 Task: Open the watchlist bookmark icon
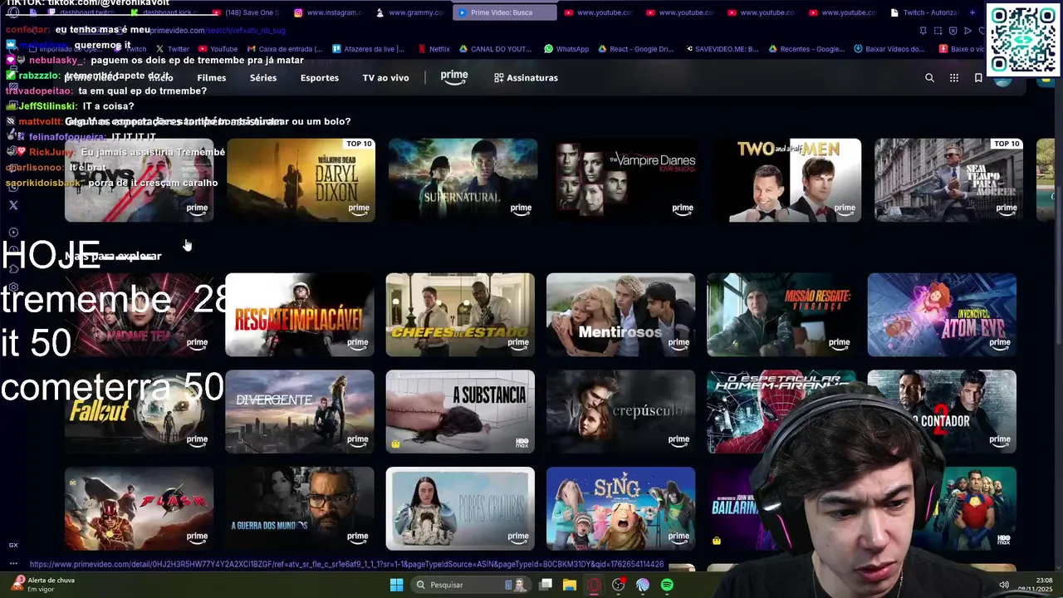click(x=978, y=77)
